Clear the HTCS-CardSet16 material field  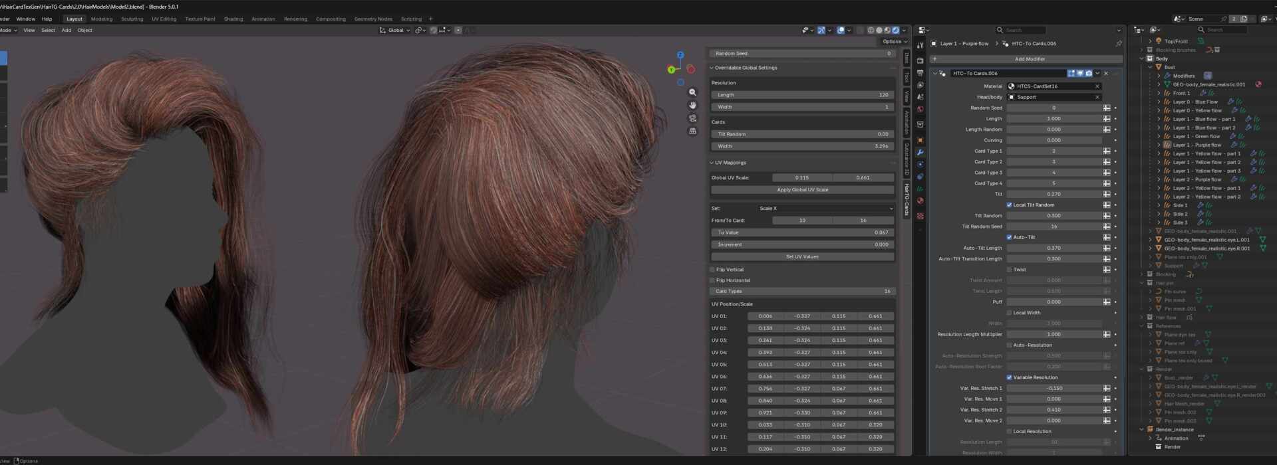coord(1097,86)
